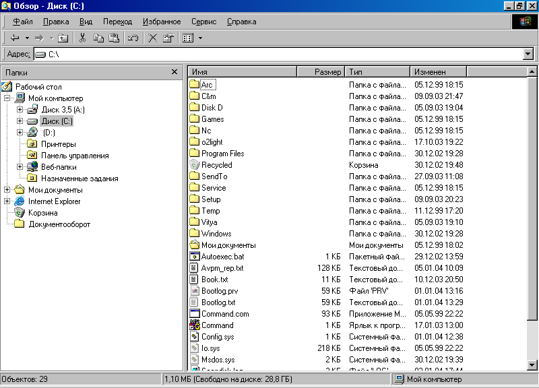This screenshot has height=388, width=539.
Task: Expand the Веб-папки tree node
Action: 20,166
